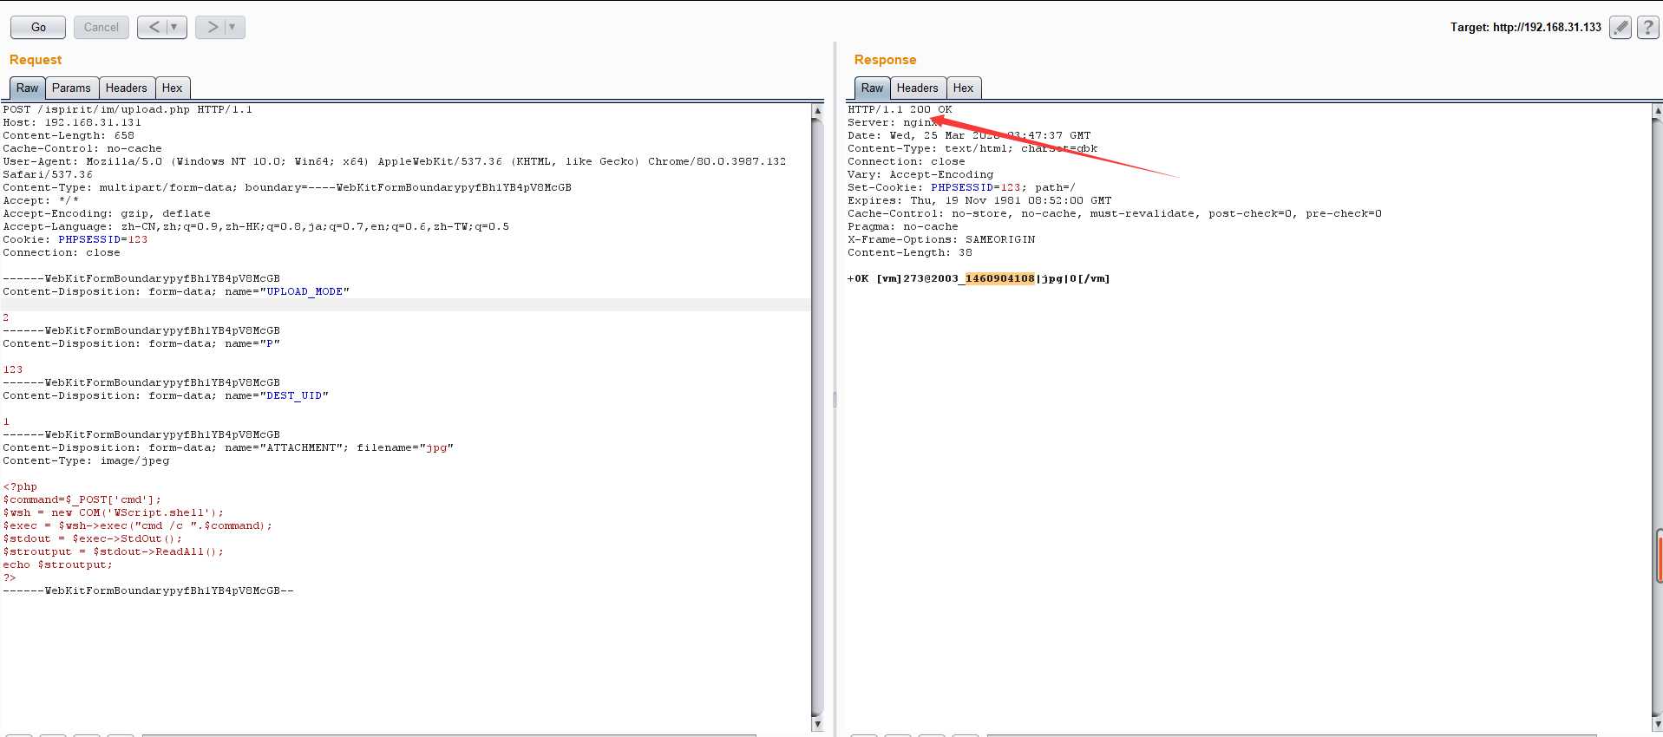Click the response Cache-Control no-store header line
Viewport: 1663px width, 737px height.
(x=1115, y=213)
